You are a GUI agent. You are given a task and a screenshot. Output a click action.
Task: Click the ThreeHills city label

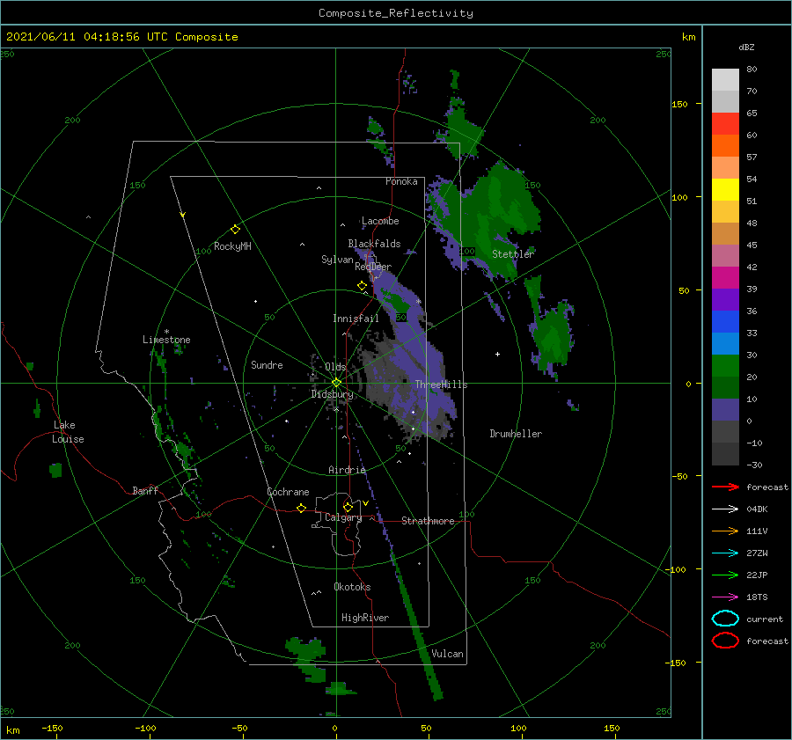[441, 385]
